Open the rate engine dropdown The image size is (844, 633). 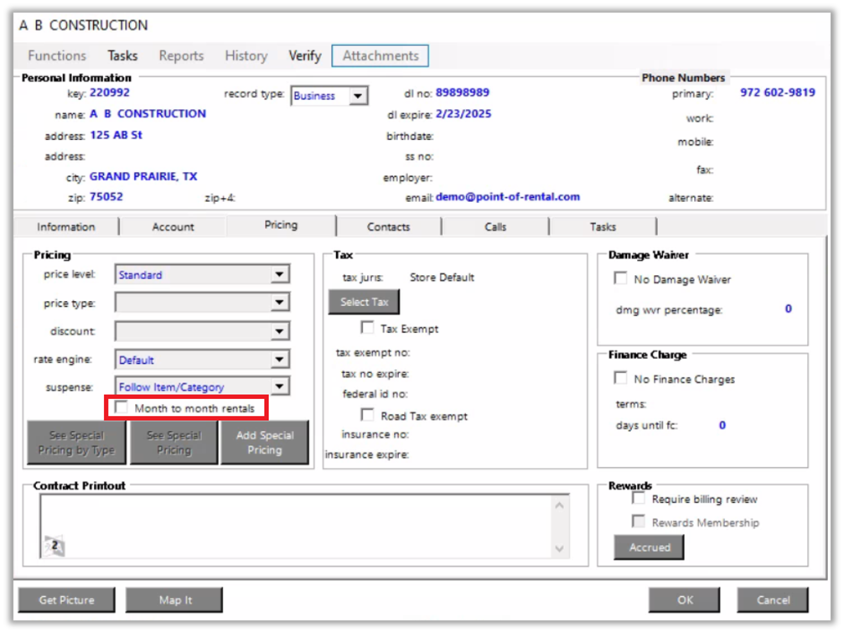point(280,361)
